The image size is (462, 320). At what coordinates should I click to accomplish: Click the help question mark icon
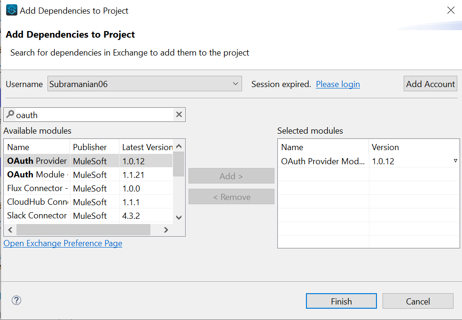(x=16, y=301)
